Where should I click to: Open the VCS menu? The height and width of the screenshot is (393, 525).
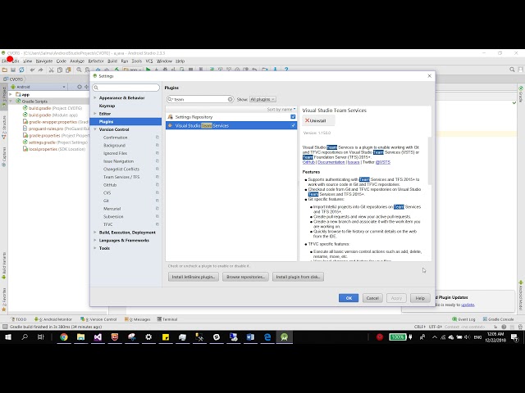click(149, 61)
